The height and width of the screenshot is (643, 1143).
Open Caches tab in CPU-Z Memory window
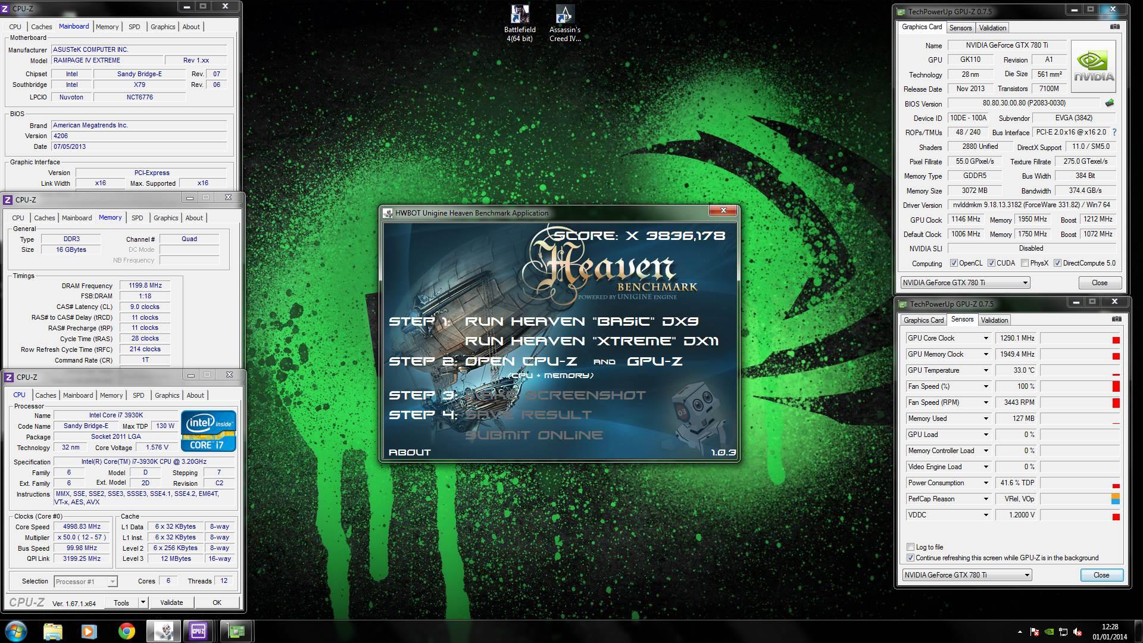coord(44,218)
